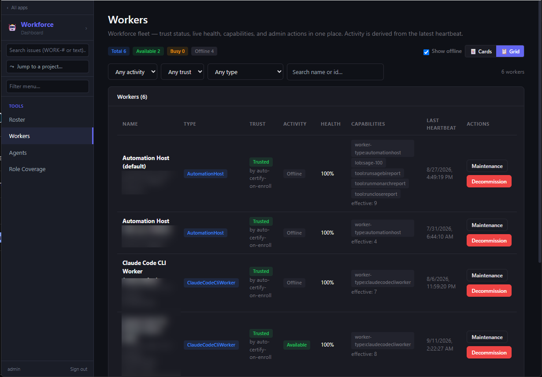Click Decommission for 8/6/2026 heartbeat row
The height and width of the screenshot is (377, 542).
click(x=489, y=291)
